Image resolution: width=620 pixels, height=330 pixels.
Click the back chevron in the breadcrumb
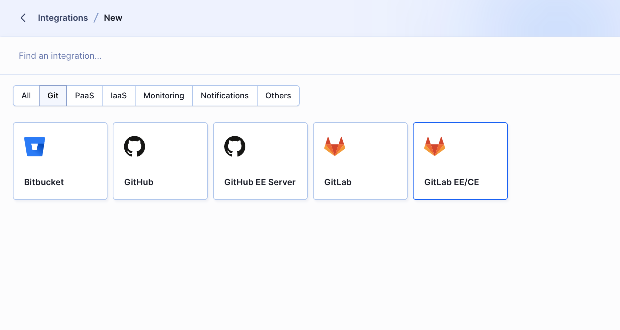(x=23, y=18)
